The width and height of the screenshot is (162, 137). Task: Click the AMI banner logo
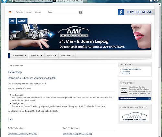coord(74,31)
